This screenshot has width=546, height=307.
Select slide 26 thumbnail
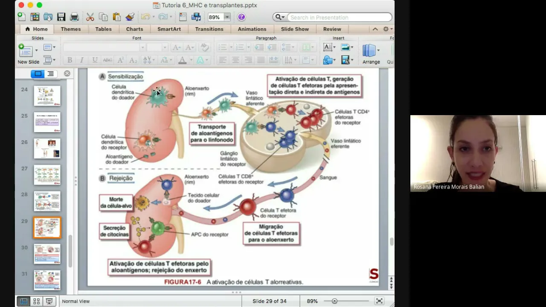[x=47, y=148]
